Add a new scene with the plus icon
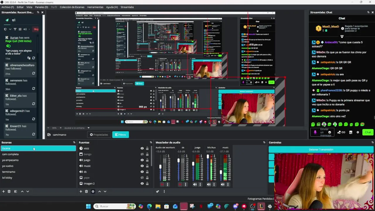375x211 pixels. (x=4, y=191)
